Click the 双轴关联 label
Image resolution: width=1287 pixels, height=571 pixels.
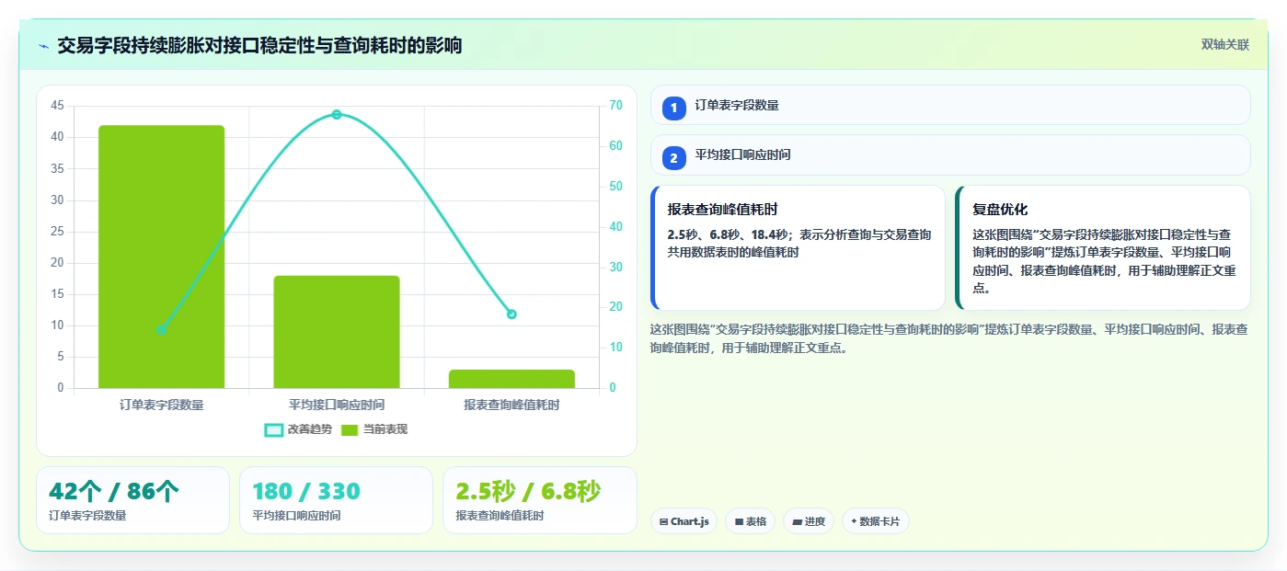click(1224, 44)
